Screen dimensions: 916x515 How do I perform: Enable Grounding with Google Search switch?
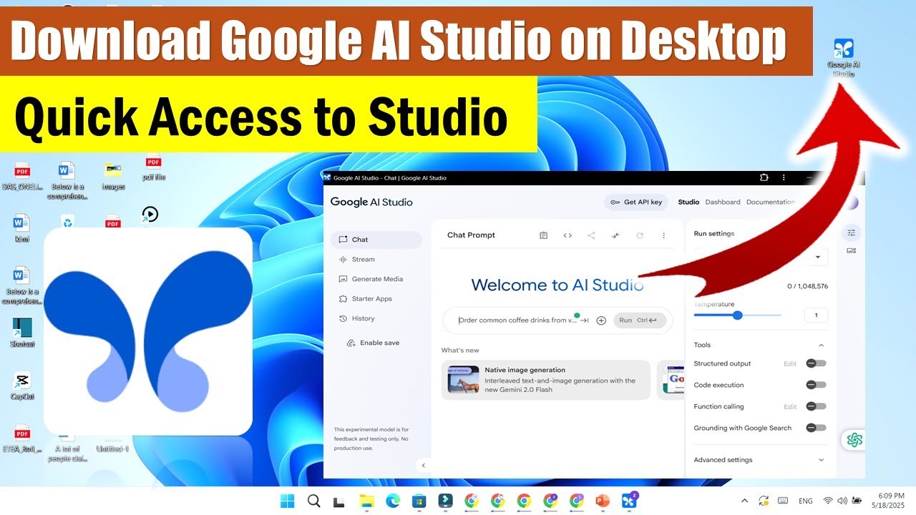pos(816,428)
